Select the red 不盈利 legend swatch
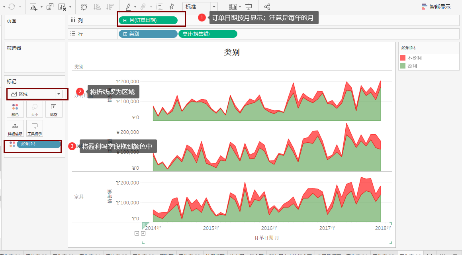The width and height of the screenshot is (462, 255). (x=403, y=58)
